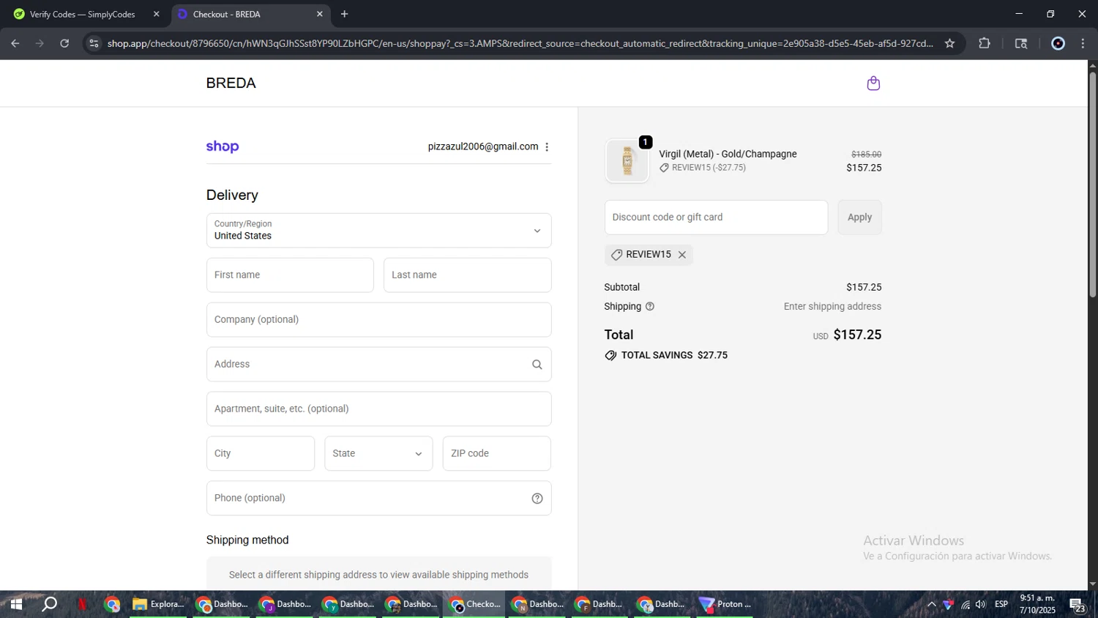Click the REVIEW15 (-$27.75) line item text
This screenshot has height=618, width=1098.
(709, 168)
